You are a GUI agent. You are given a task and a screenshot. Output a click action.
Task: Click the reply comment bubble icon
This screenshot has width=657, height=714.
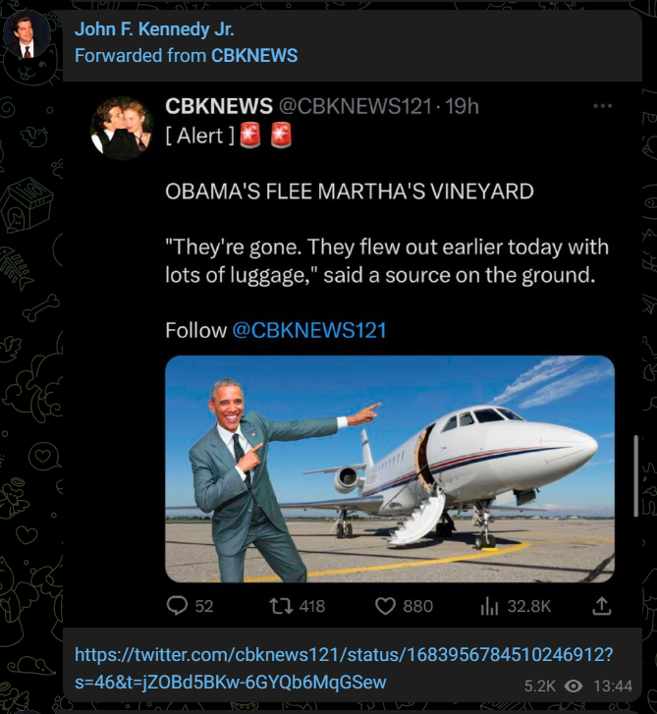point(177,606)
